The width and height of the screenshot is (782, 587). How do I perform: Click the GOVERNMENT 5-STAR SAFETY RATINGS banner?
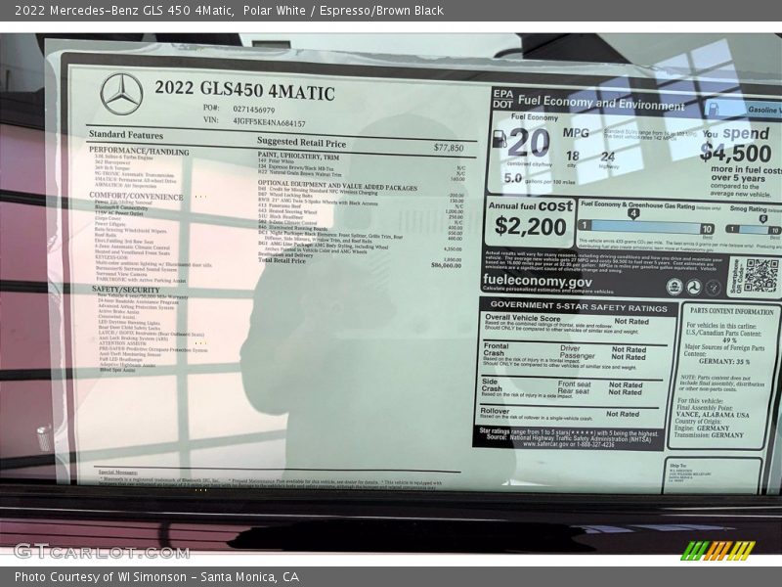point(579,306)
